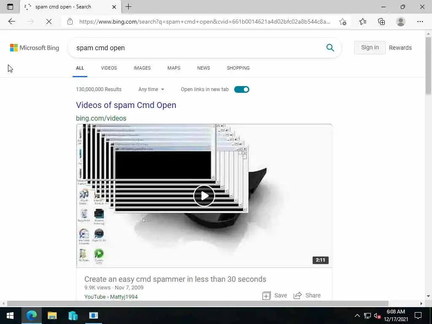Image resolution: width=432 pixels, height=324 pixels.
Task: Click the '130,000,000 Results' text
Action: [x=99, y=89]
